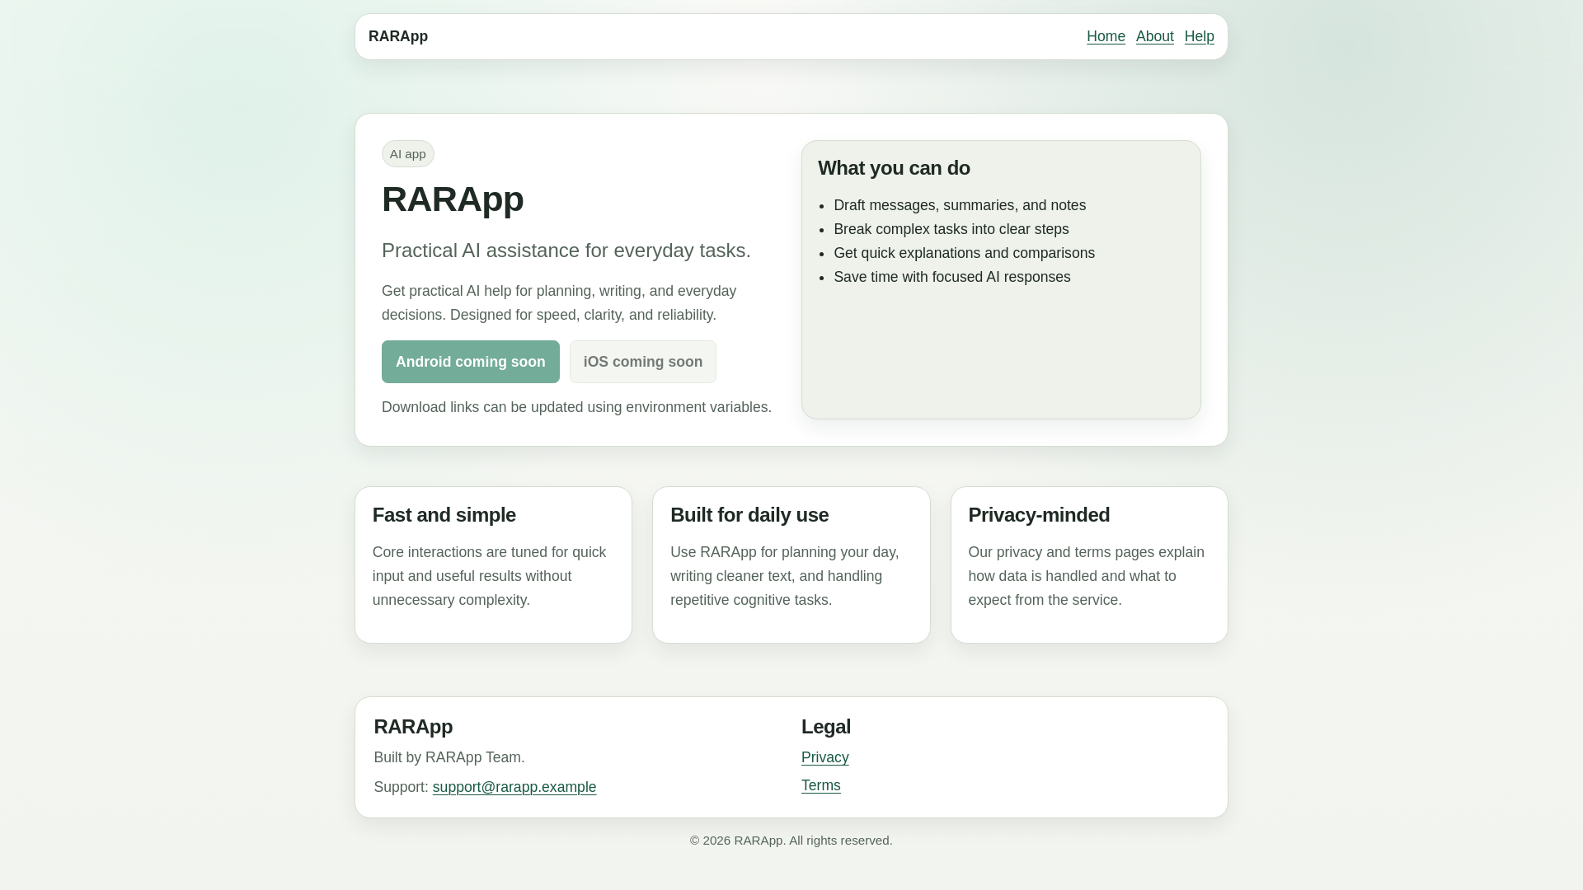Click the Get practical AI help paragraph
Screen dimensions: 1583x890
[x=559, y=303]
